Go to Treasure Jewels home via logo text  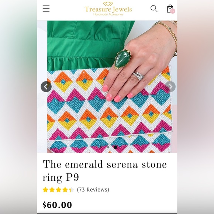(x=108, y=9)
